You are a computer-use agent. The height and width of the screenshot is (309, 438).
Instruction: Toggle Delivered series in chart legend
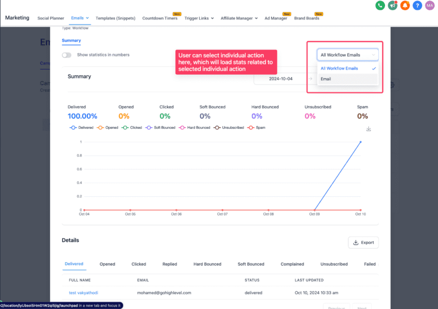(82, 128)
